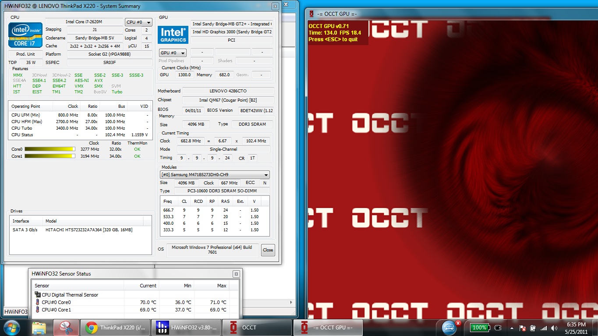Select the CPU Status row
Image resolution: width=598 pixels, height=336 pixels.
click(x=80, y=135)
